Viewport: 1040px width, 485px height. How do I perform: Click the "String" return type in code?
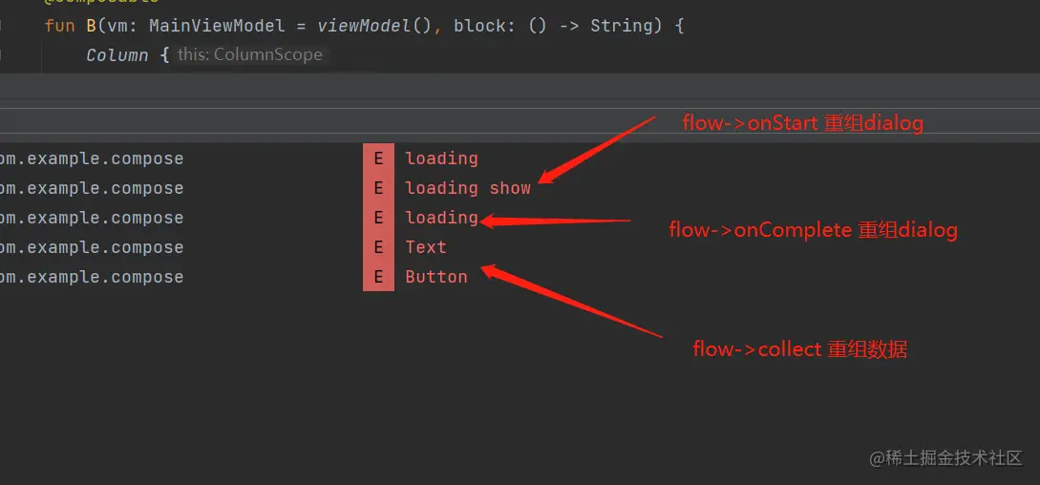pos(621,26)
